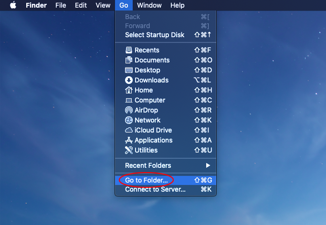Click the iCloud Drive cloud icon

(129, 130)
